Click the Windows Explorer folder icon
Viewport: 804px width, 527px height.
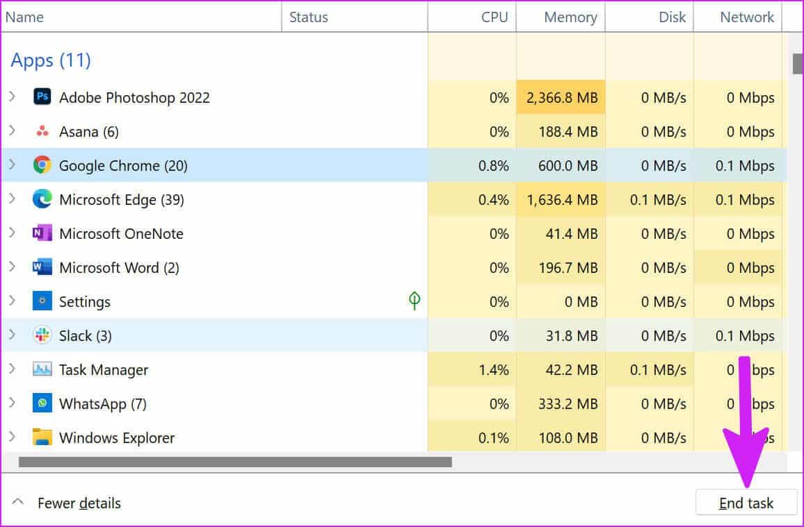(x=42, y=437)
